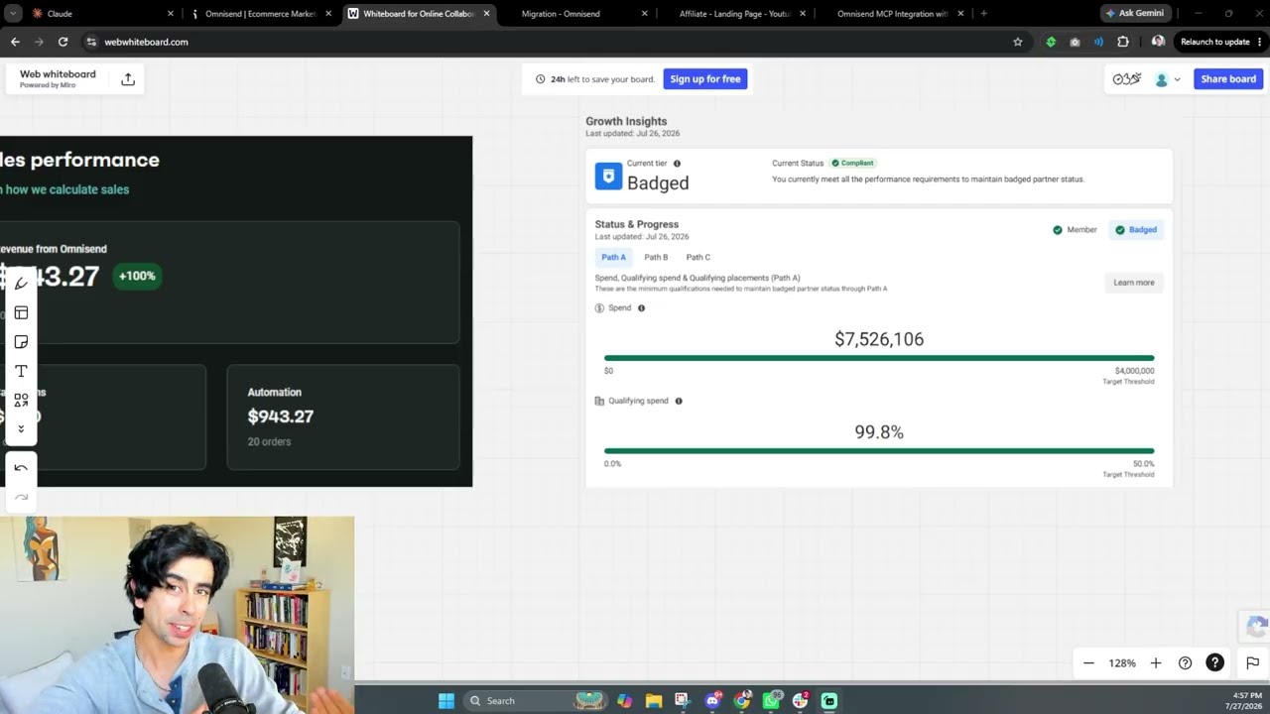The height and width of the screenshot is (714, 1270).
Task: Click the Spend progress bar
Action: click(879, 358)
